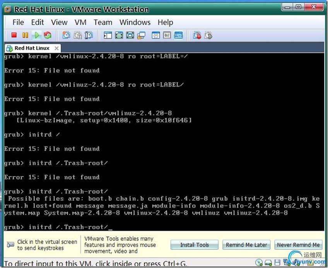Click the 'Possible files are:' output line

pos(164,198)
